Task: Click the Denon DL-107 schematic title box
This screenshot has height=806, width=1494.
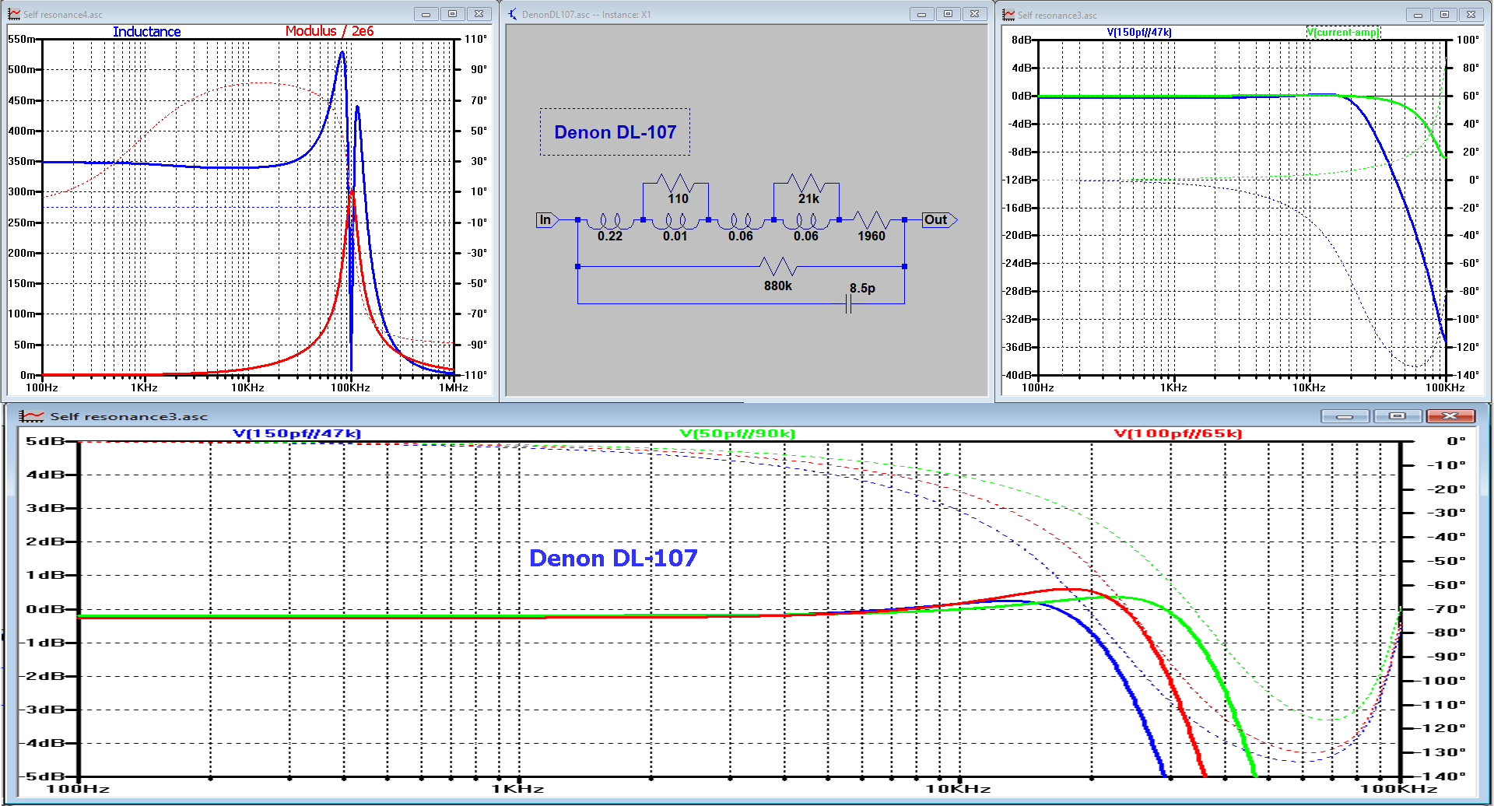Action: coord(615,132)
